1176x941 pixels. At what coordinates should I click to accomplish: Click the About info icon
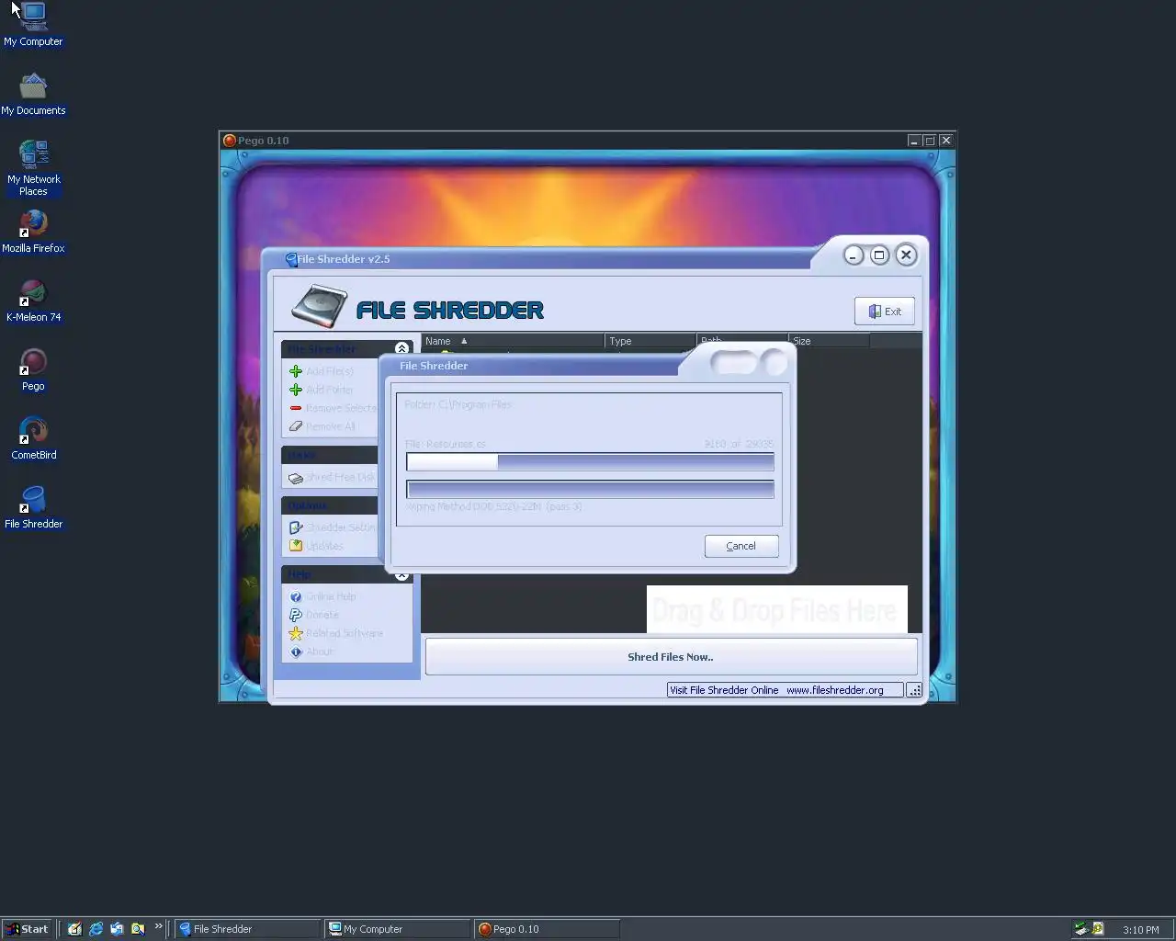(296, 652)
